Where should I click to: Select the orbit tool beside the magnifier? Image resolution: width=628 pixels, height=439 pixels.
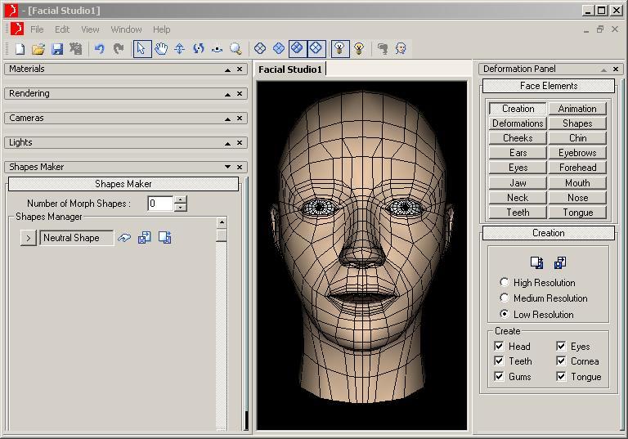pos(217,49)
